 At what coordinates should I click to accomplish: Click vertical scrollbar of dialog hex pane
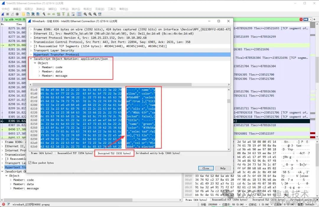229,101
